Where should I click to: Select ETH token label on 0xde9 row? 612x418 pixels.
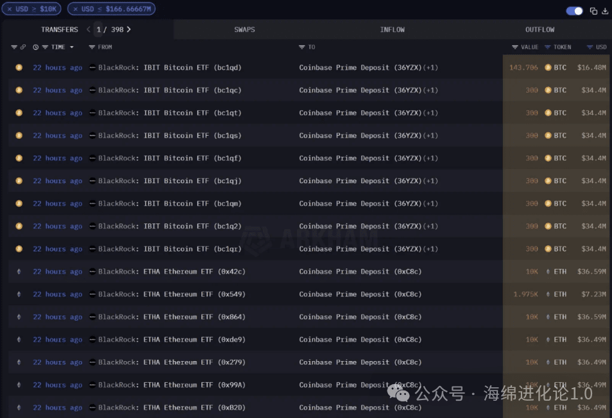click(560, 339)
